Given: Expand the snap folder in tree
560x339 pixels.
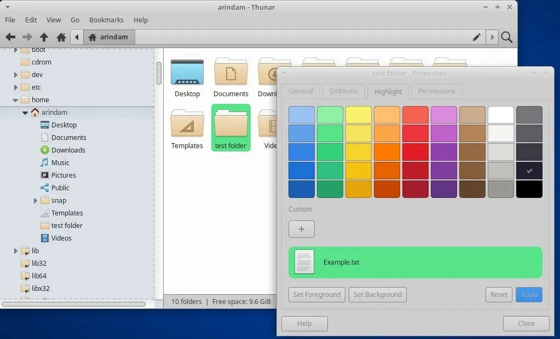Looking at the screenshot, I should pos(36,201).
